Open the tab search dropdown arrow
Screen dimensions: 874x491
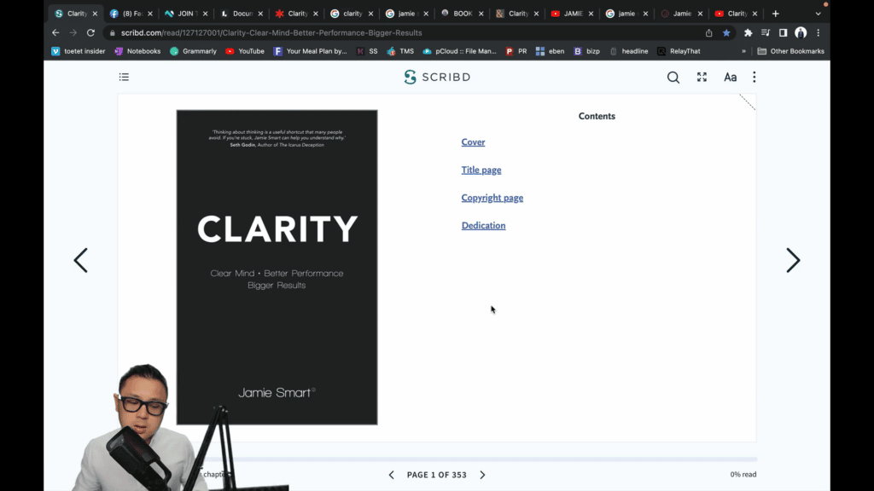(x=819, y=14)
